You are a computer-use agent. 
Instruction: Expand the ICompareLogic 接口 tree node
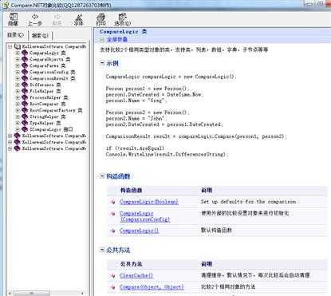click(x=18, y=129)
